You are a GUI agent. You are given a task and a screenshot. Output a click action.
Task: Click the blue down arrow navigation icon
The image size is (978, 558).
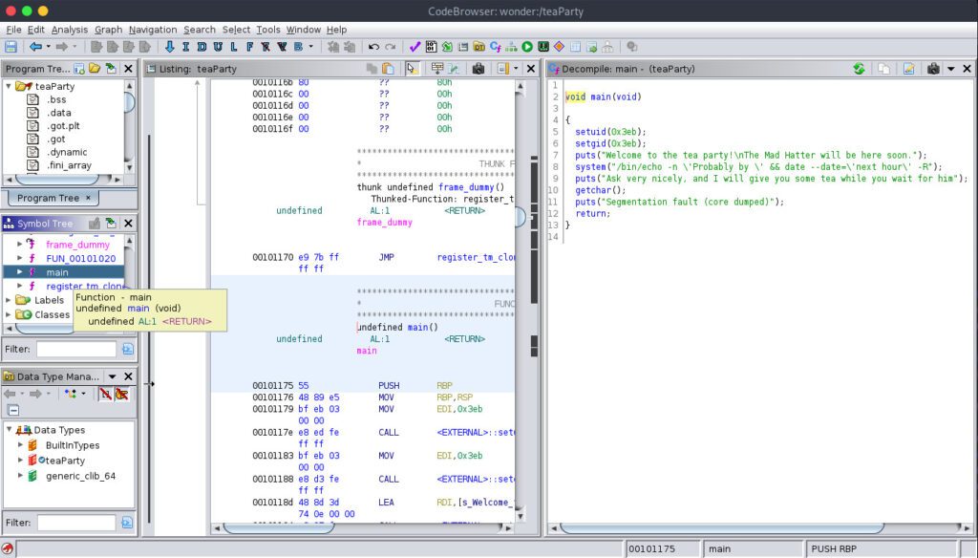click(169, 47)
